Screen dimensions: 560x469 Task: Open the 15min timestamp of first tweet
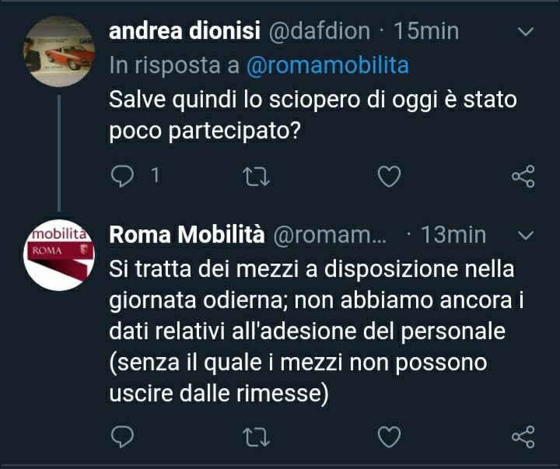coord(426,32)
